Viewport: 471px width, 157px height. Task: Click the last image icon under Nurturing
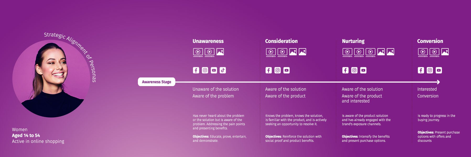(x=391, y=52)
